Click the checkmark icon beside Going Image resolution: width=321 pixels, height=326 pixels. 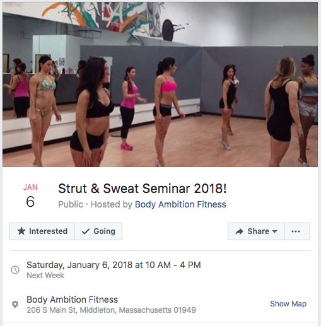click(86, 231)
